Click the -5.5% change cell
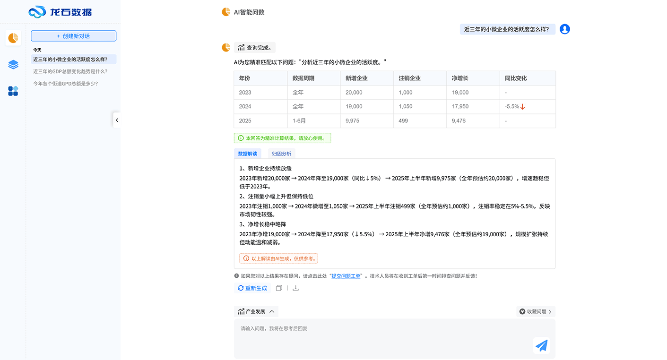This screenshot has height=360, width=667. [528, 107]
